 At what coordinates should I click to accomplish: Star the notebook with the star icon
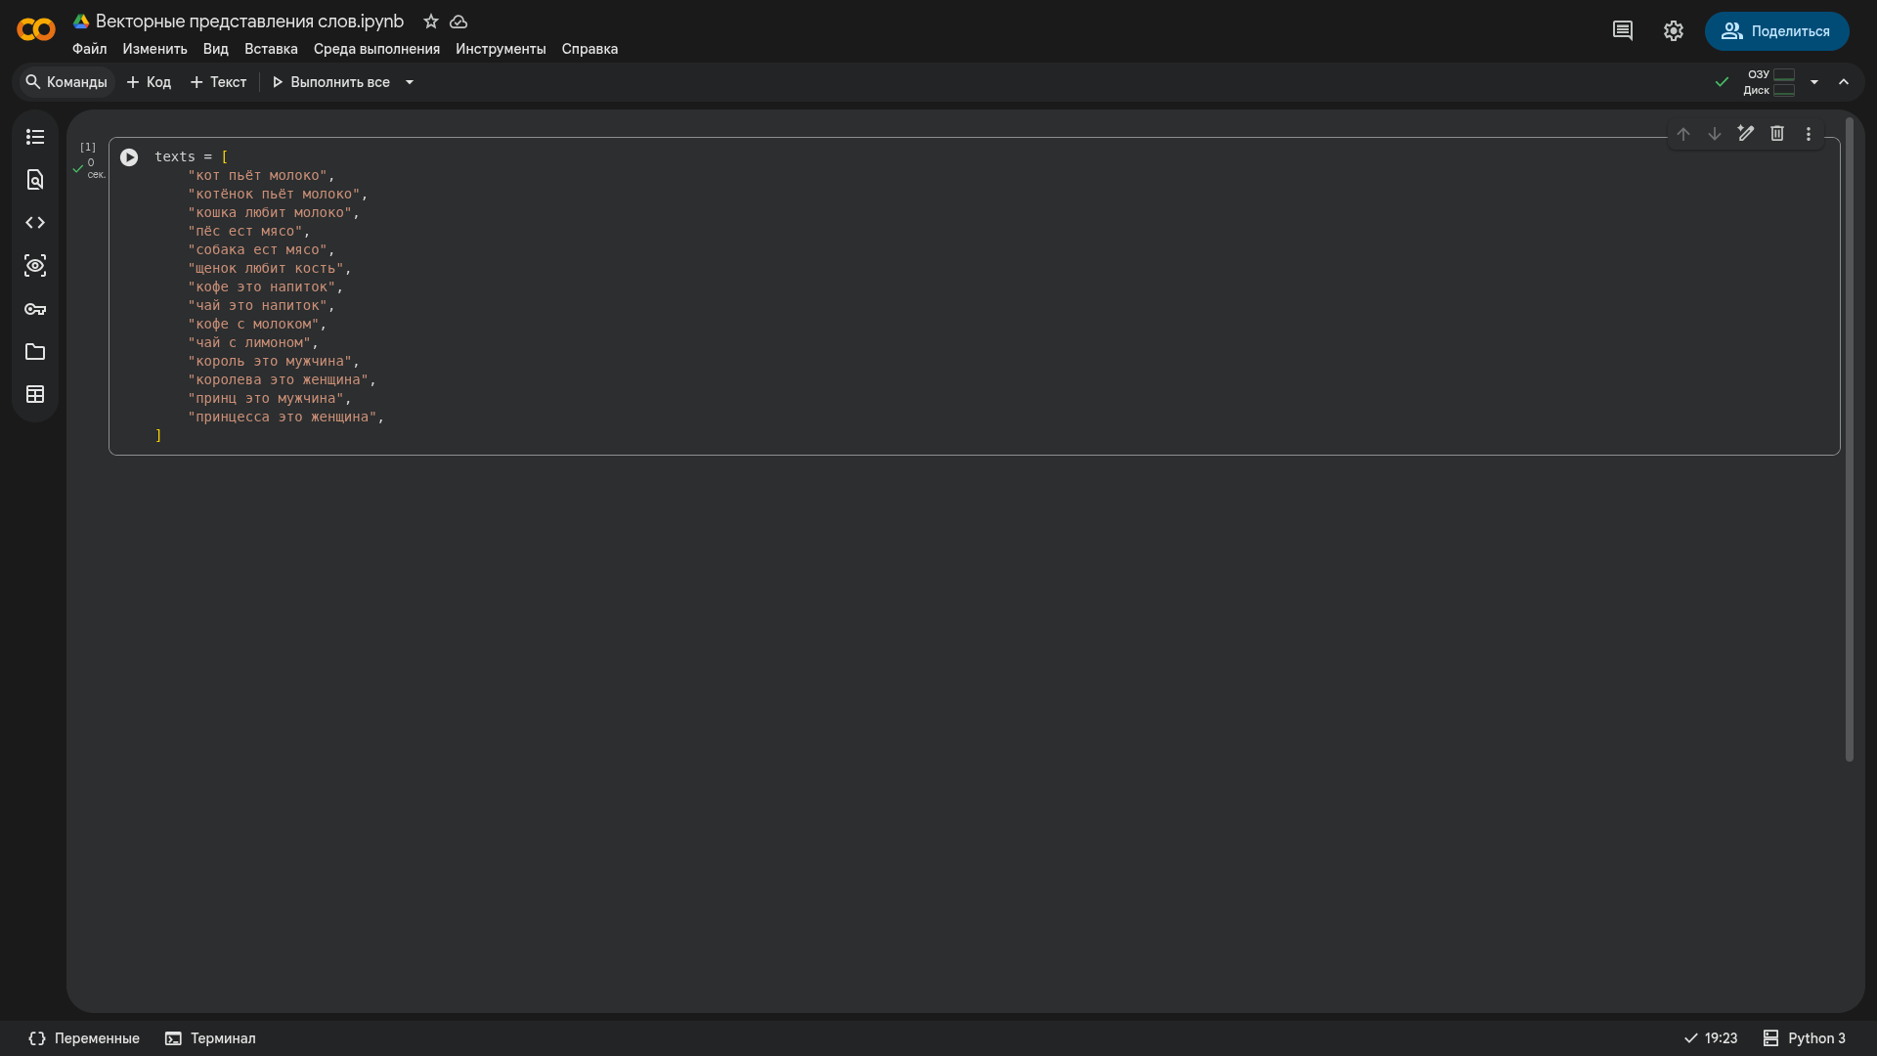[x=431, y=22]
